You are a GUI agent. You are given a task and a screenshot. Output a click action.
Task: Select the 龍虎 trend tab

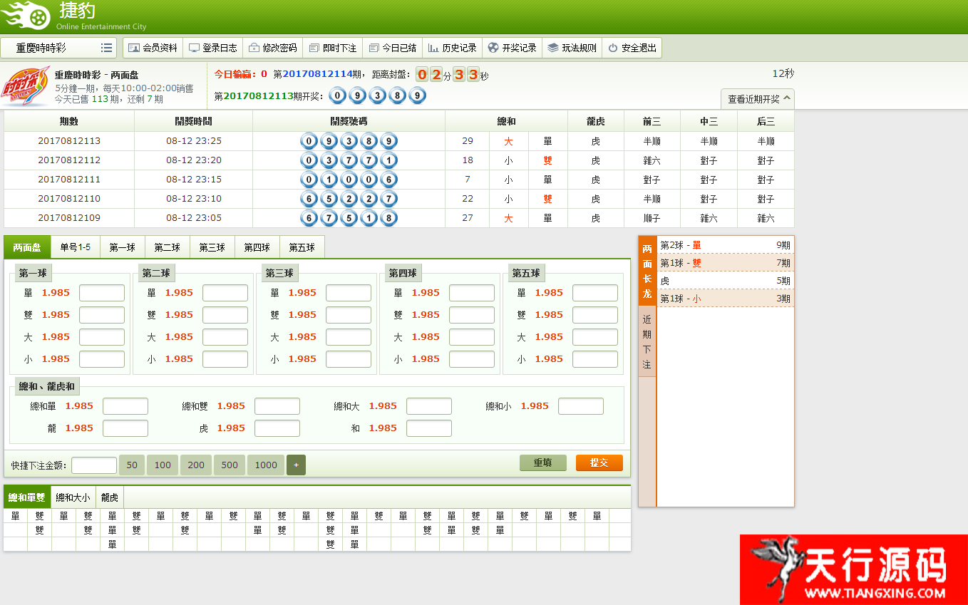[110, 497]
